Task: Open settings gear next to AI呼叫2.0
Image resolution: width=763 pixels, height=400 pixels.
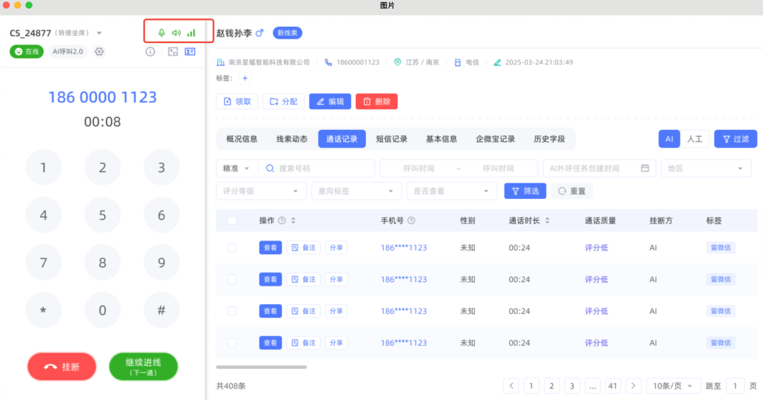Action: tap(100, 51)
